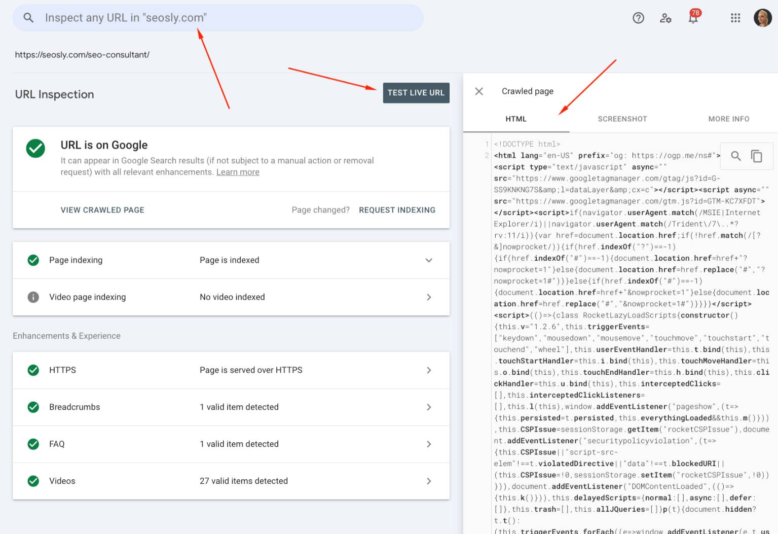Open the account profile avatar

coord(762,18)
